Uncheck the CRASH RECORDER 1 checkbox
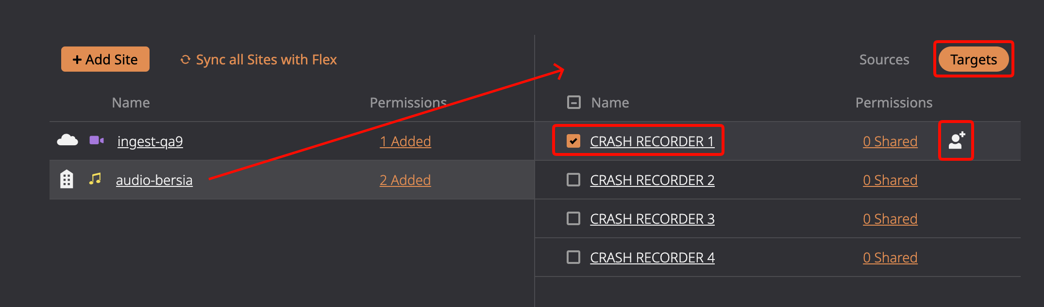The image size is (1044, 307). 573,141
